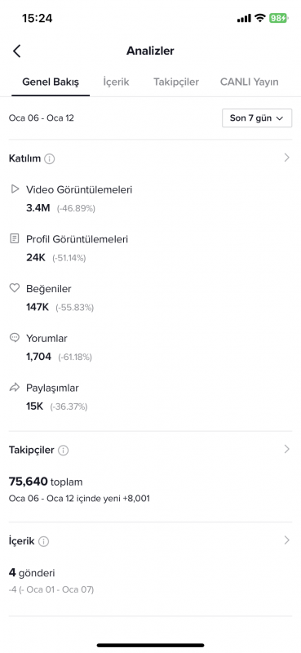Tap the info icon next to Katılım
The height and width of the screenshot is (653, 301).
50,158
